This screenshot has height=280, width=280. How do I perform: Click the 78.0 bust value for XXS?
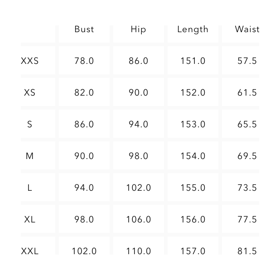(x=84, y=61)
